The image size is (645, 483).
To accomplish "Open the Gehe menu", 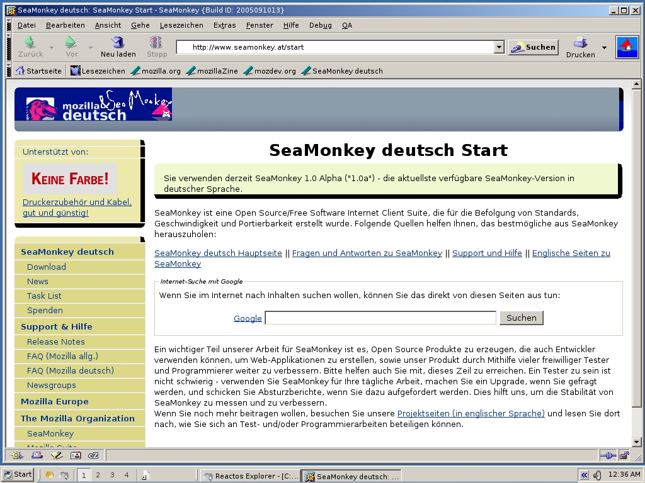I will pyautogui.click(x=140, y=25).
